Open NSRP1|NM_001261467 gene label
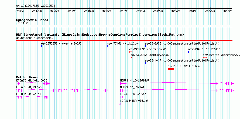 [135, 80]
